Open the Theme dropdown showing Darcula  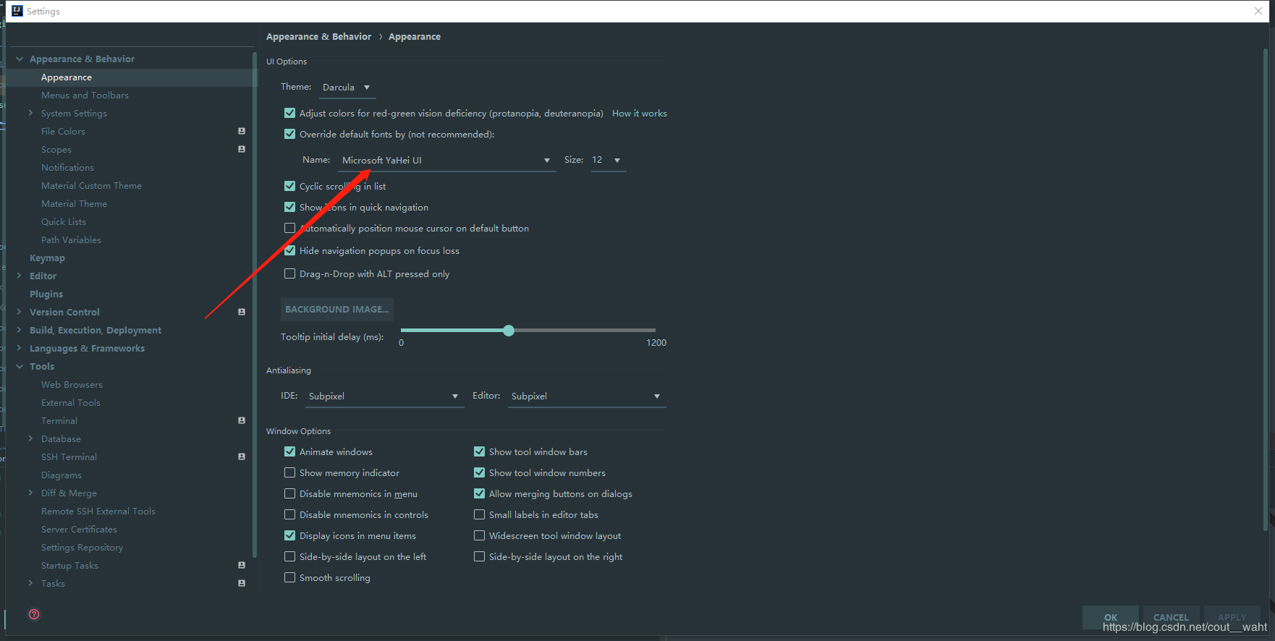[x=347, y=88]
